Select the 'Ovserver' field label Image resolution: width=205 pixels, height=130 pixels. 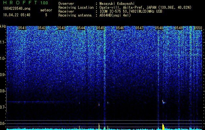tap(66, 4)
